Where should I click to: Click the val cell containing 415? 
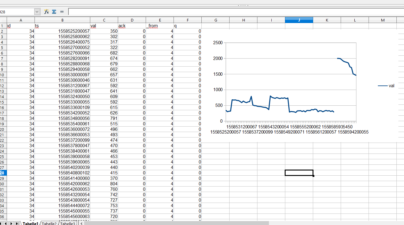[x=104, y=173]
